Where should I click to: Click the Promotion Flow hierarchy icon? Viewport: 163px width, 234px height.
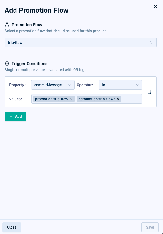[7, 25]
